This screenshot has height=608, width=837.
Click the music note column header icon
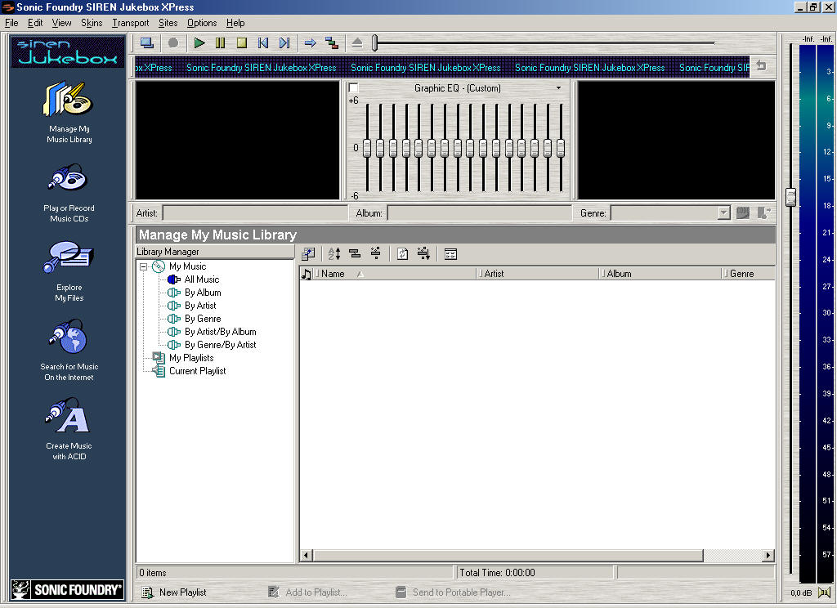[x=307, y=274]
